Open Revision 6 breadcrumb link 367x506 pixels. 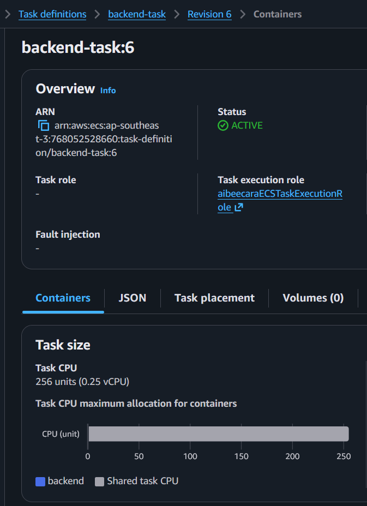(x=209, y=14)
